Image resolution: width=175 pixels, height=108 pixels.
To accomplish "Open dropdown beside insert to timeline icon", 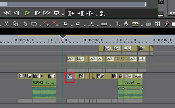I will tap(96, 15).
